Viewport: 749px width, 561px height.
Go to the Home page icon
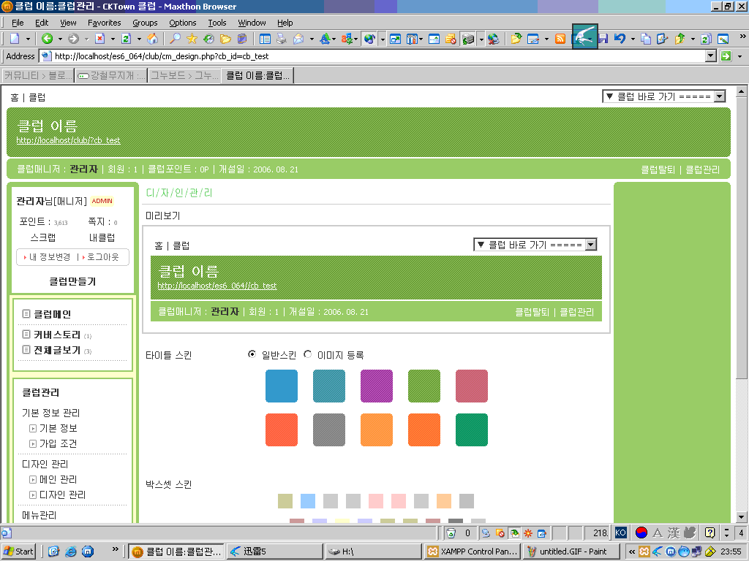tap(152, 39)
